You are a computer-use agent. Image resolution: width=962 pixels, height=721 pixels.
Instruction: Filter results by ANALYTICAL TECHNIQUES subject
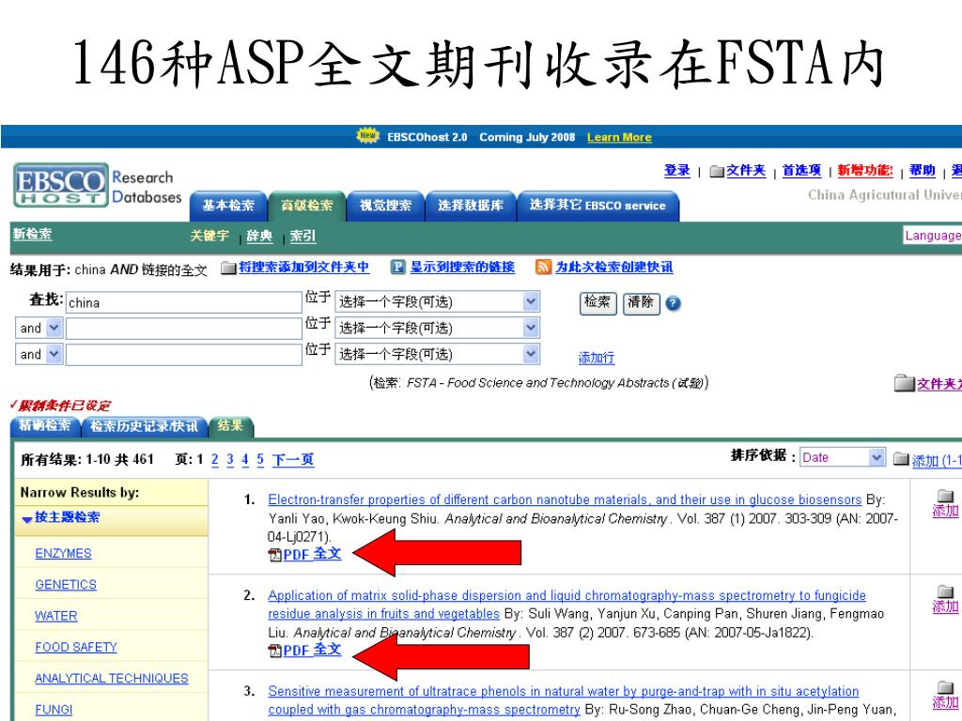click(112, 679)
